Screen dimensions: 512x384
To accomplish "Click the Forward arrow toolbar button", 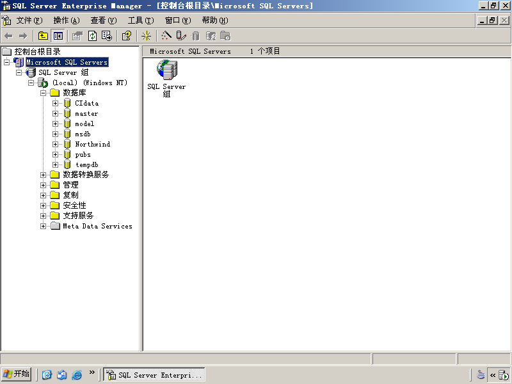I will [23, 36].
